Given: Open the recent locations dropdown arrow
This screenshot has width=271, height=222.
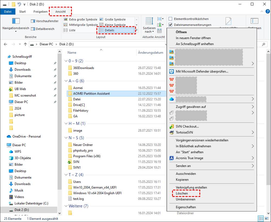Looking at the screenshot, I should (x=20, y=44).
